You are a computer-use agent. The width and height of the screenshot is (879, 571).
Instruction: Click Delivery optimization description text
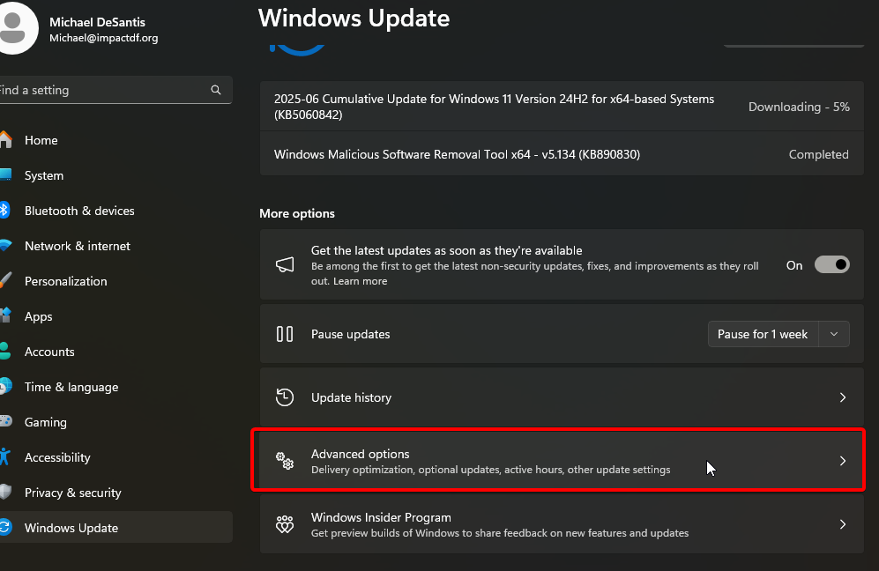490,470
